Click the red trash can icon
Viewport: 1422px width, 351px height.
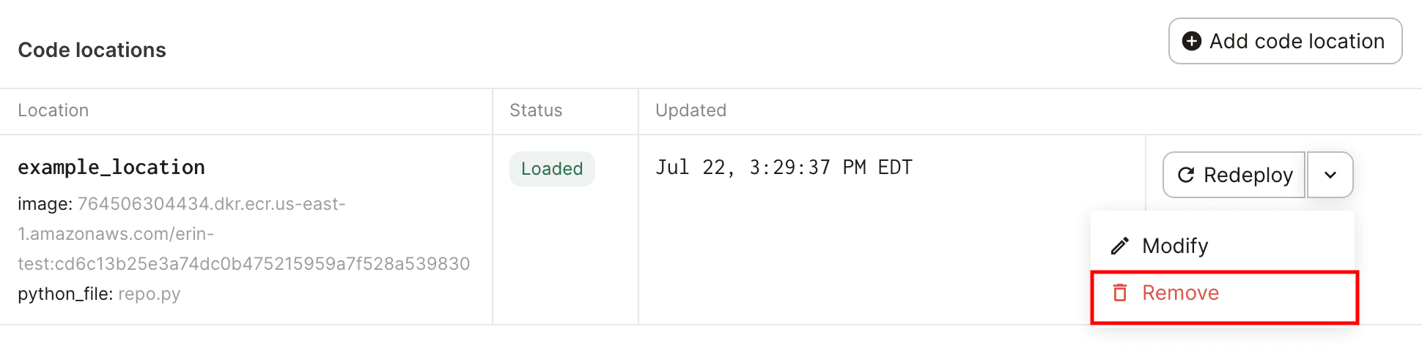(x=1119, y=293)
